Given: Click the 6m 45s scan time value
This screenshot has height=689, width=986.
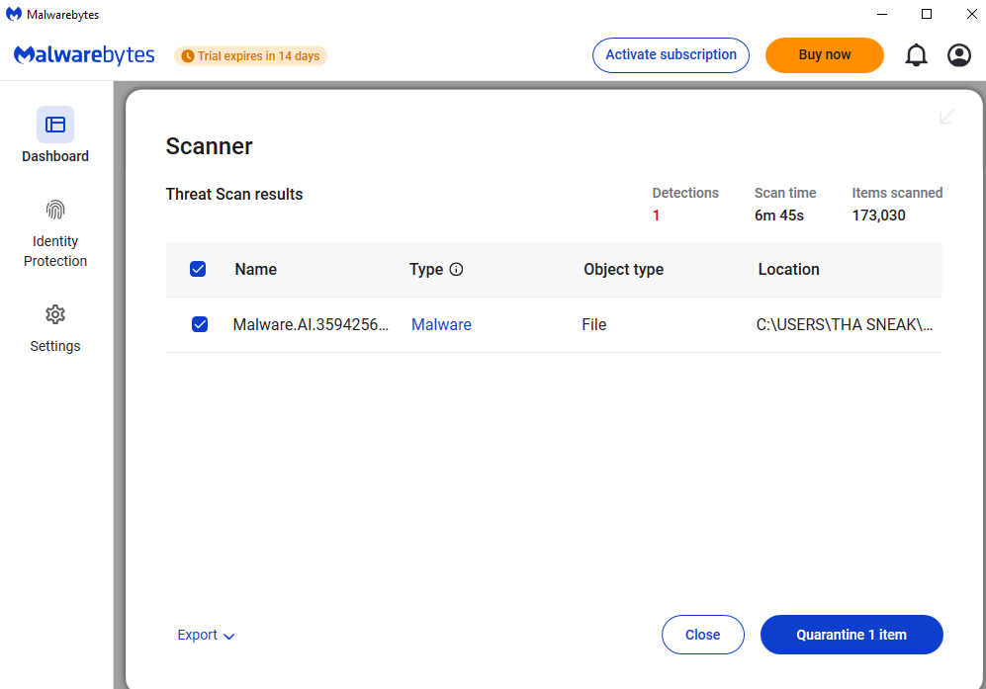Looking at the screenshot, I should tap(779, 215).
